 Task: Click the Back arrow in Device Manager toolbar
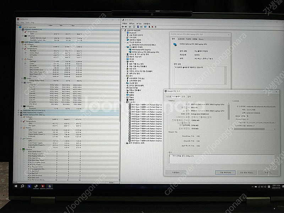coord(123,27)
